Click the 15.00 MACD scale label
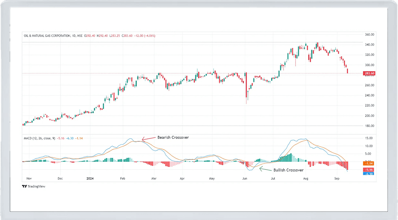 click(369, 138)
